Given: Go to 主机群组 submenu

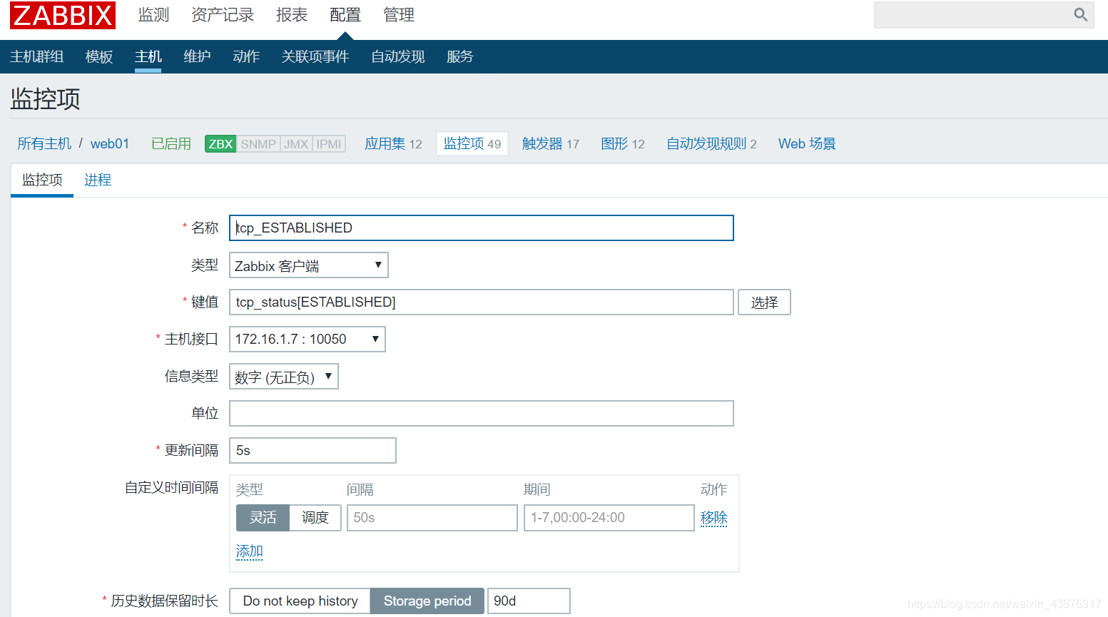Looking at the screenshot, I should click(x=37, y=56).
